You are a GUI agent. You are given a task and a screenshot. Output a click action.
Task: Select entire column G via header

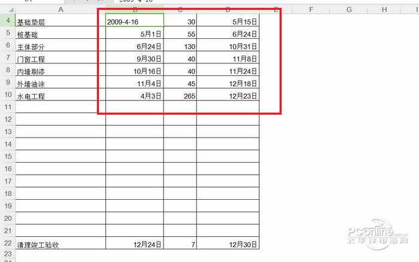[x=349, y=10]
